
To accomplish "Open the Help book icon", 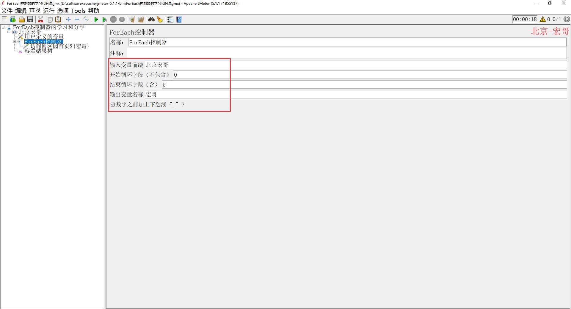I will pyautogui.click(x=179, y=19).
